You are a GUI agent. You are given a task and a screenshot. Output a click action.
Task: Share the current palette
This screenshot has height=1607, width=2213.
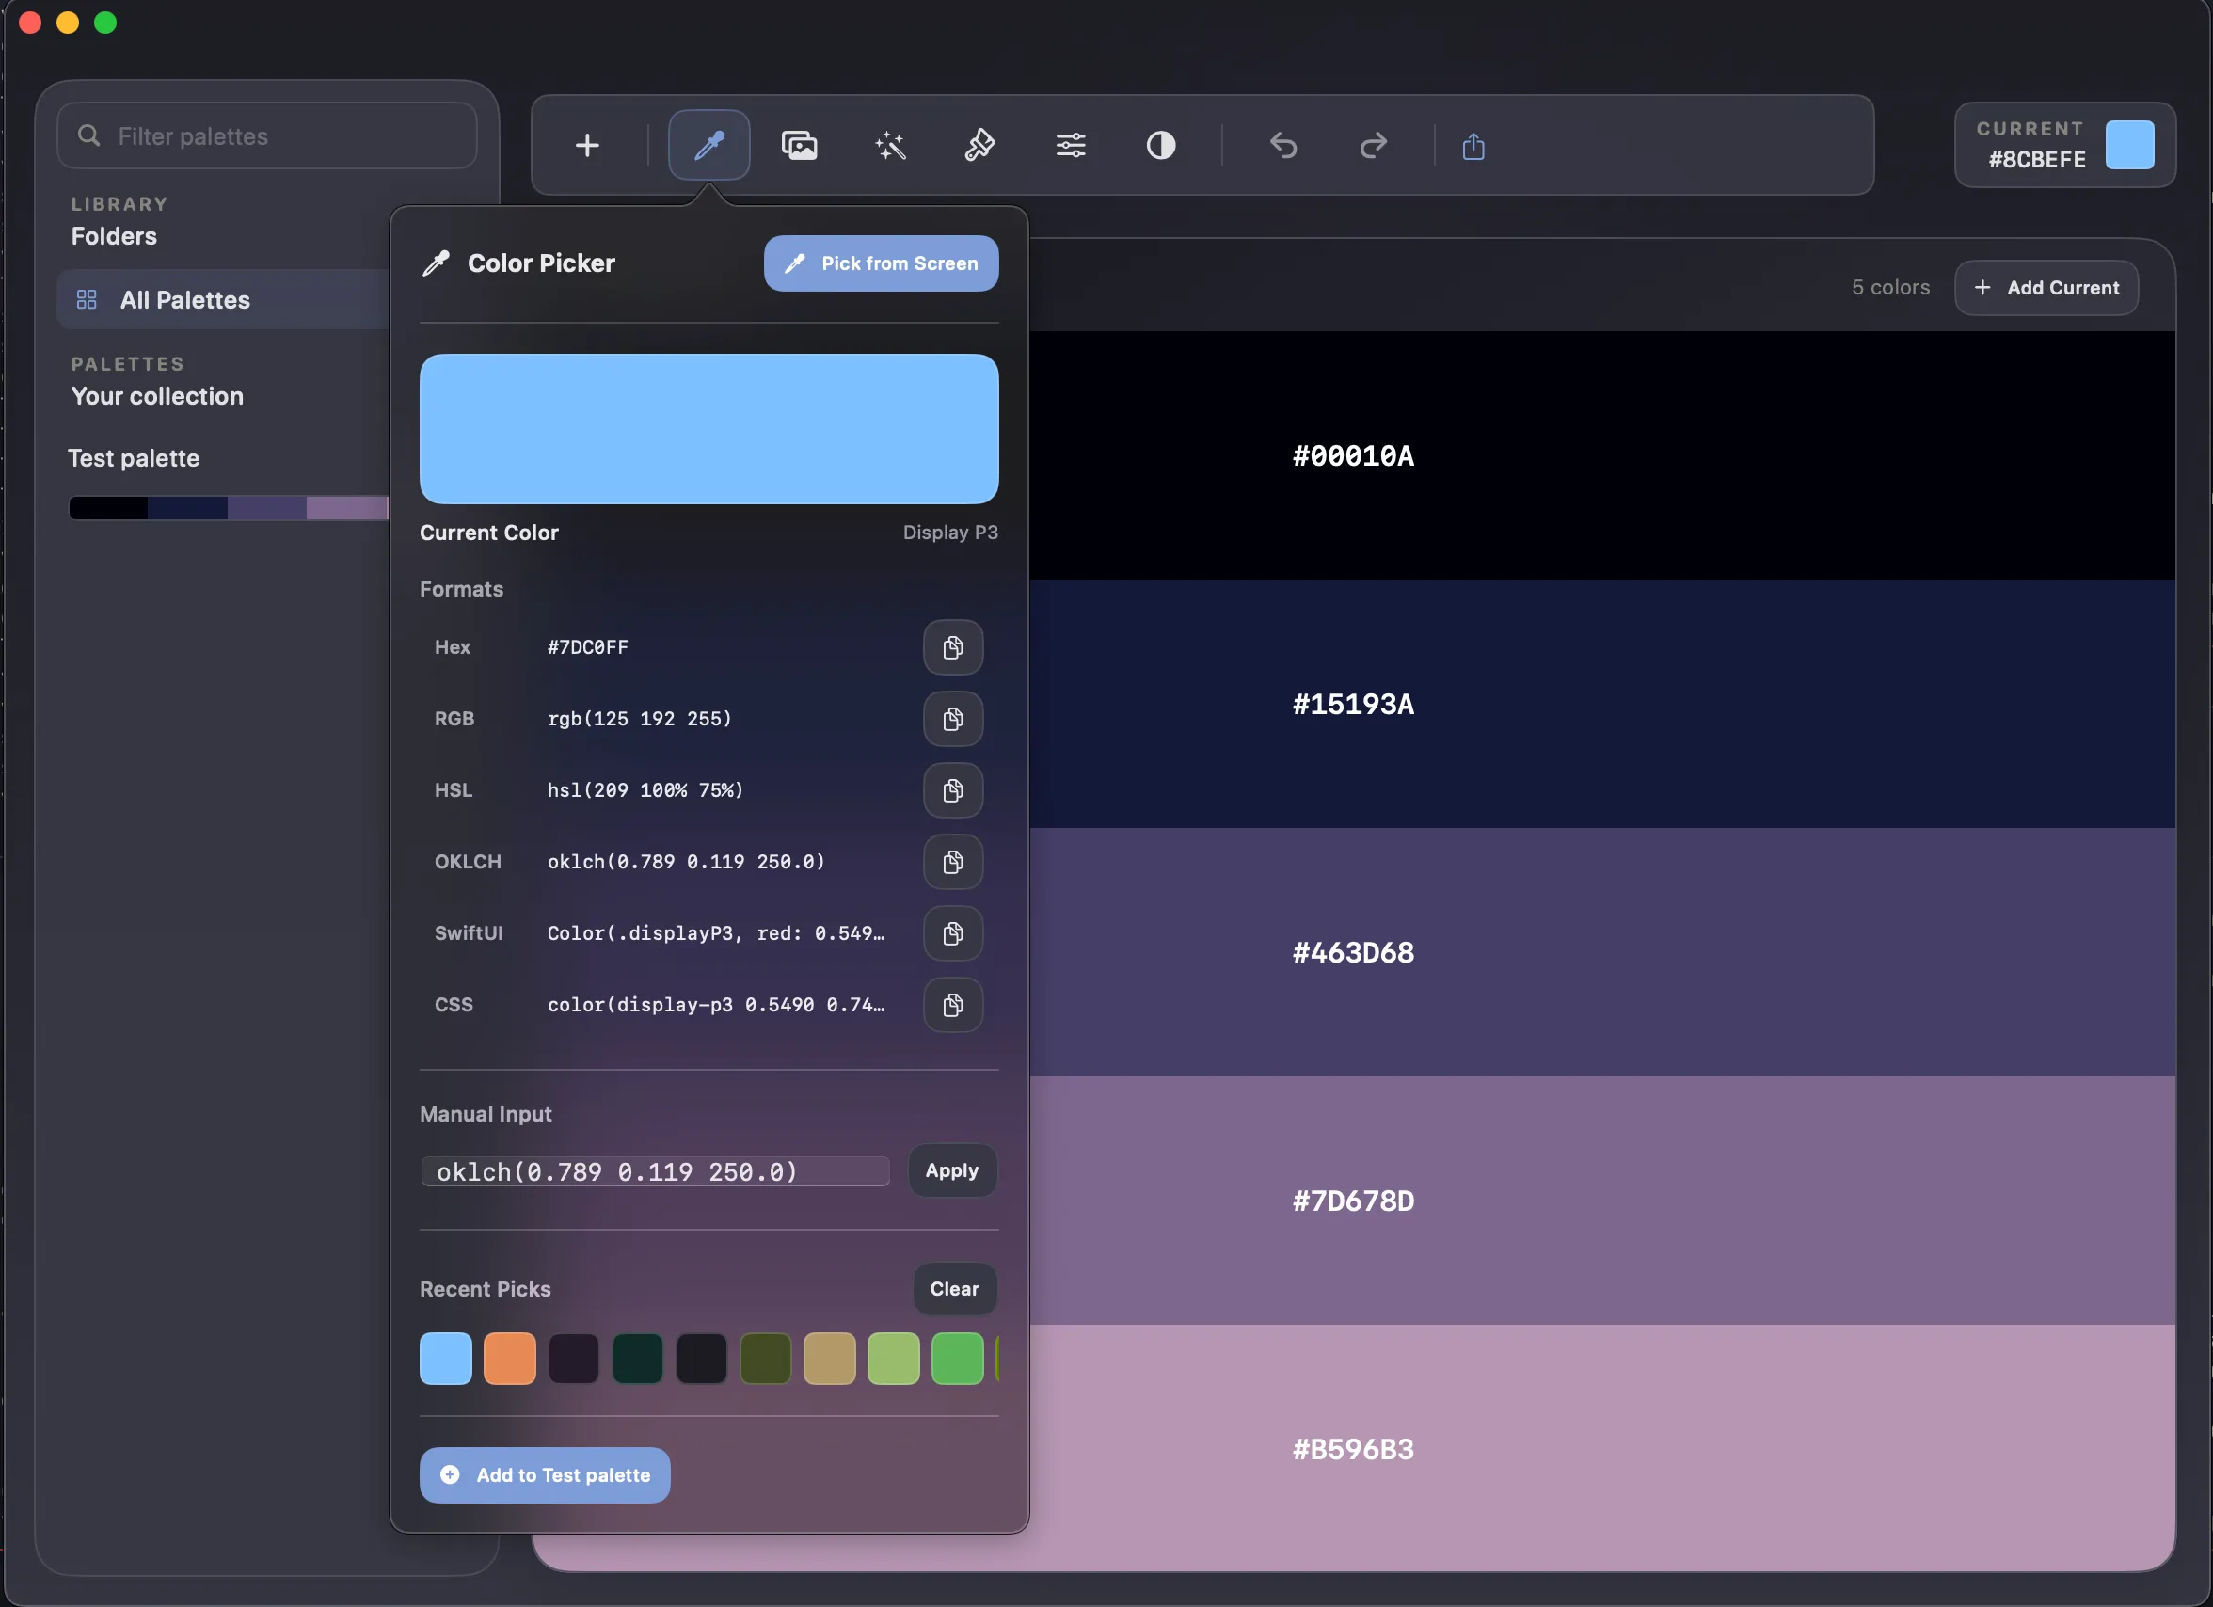point(1473,146)
